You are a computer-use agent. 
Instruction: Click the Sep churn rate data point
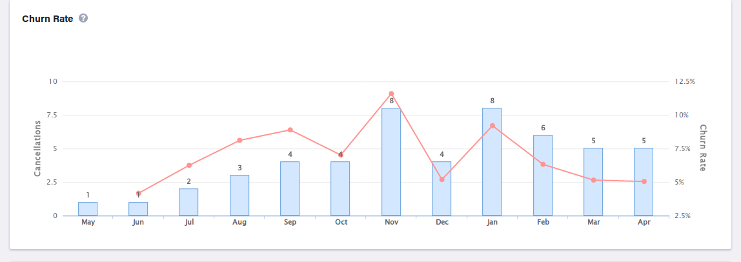290,130
